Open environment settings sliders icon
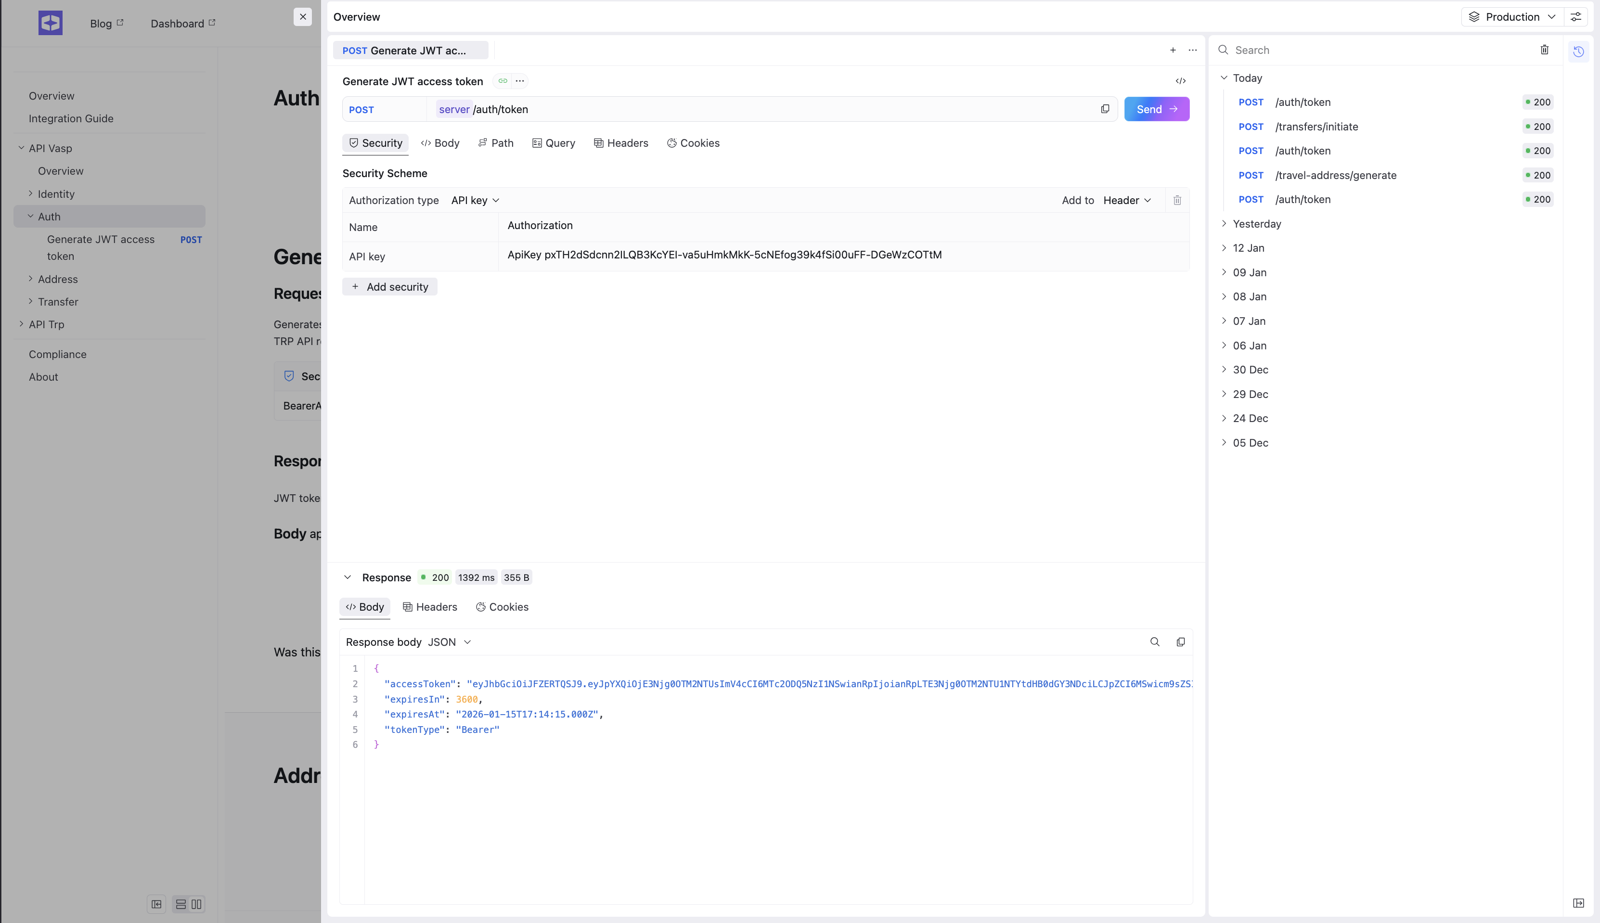Image resolution: width=1600 pixels, height=923 pixels. pos(1576,17)
